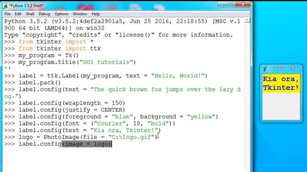Click the line "from tkinter import *"

point(56,42)
